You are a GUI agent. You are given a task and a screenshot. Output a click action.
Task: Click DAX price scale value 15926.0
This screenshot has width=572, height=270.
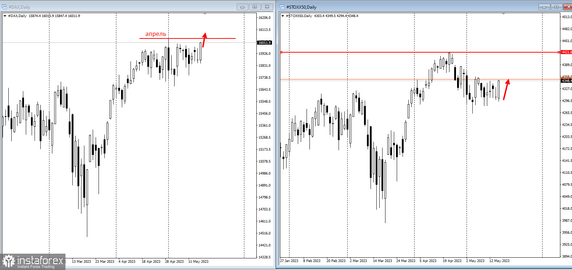pos(264,54)
